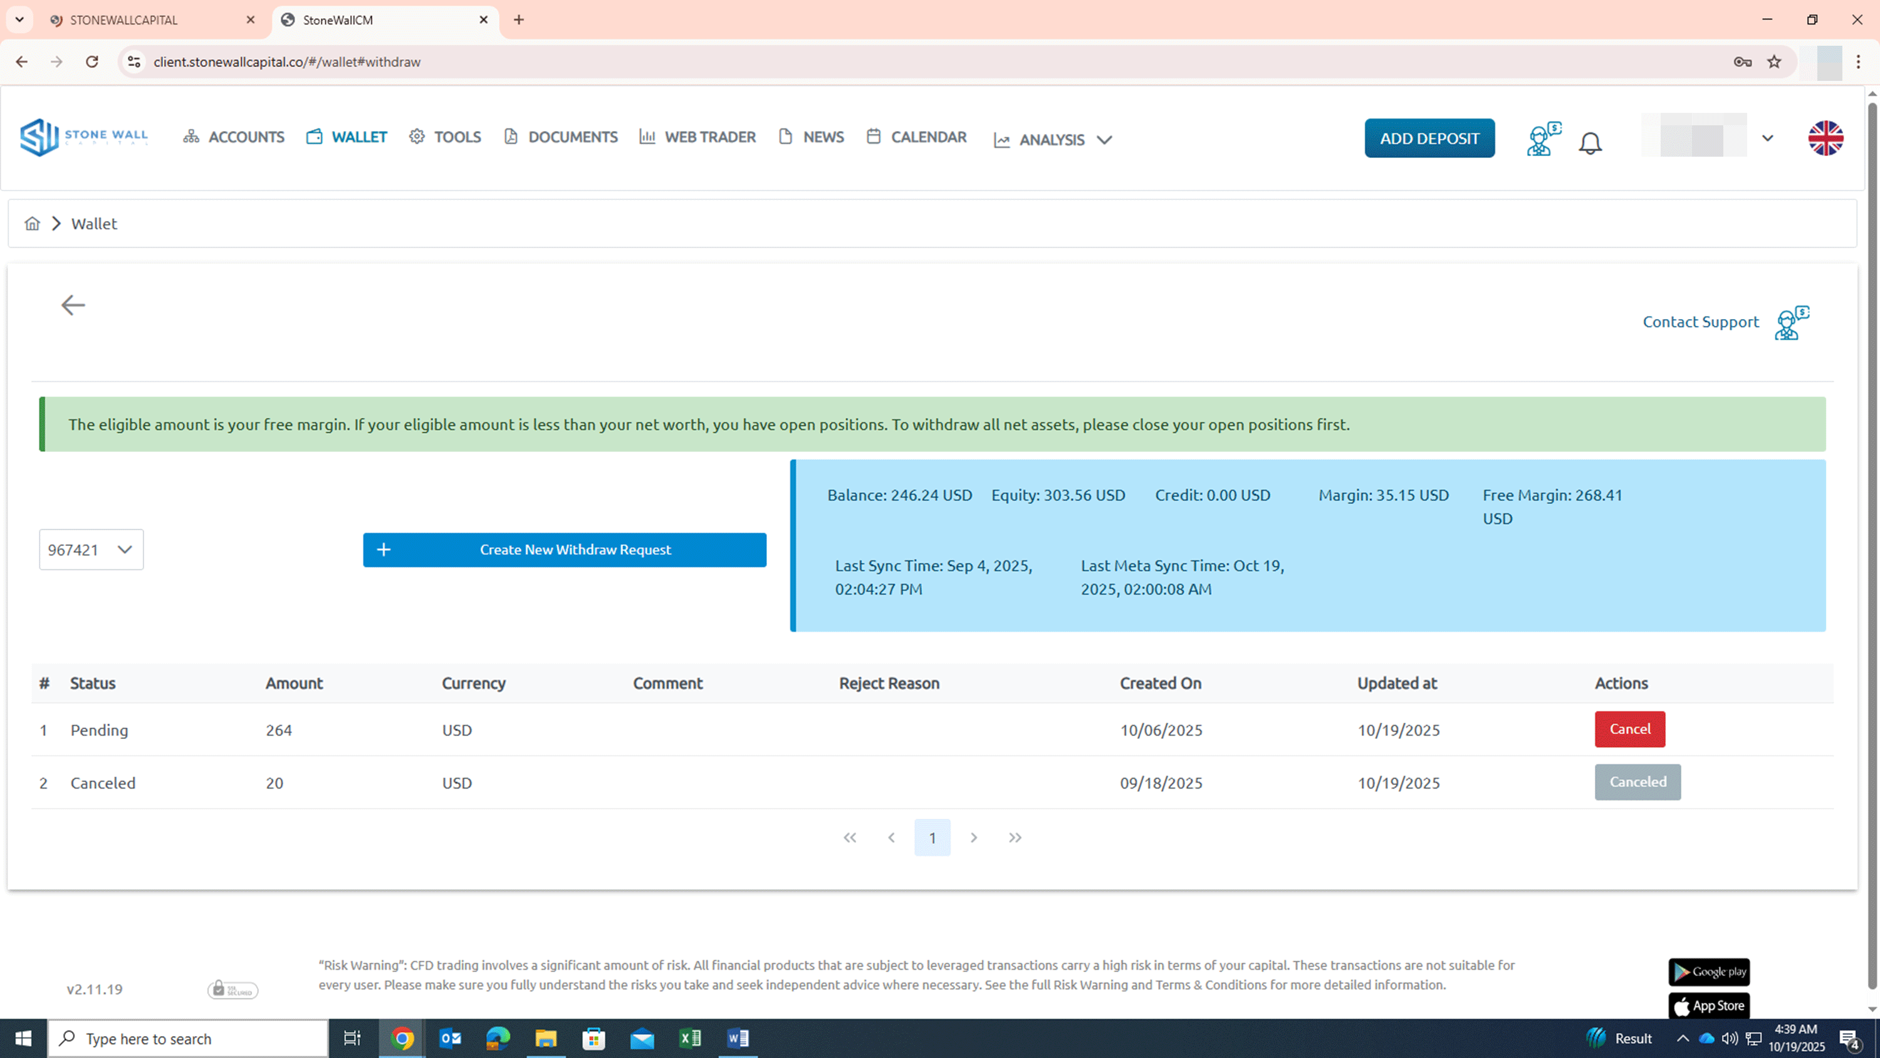
Task: Click the Contact Support link
Action: (1701, 322)
